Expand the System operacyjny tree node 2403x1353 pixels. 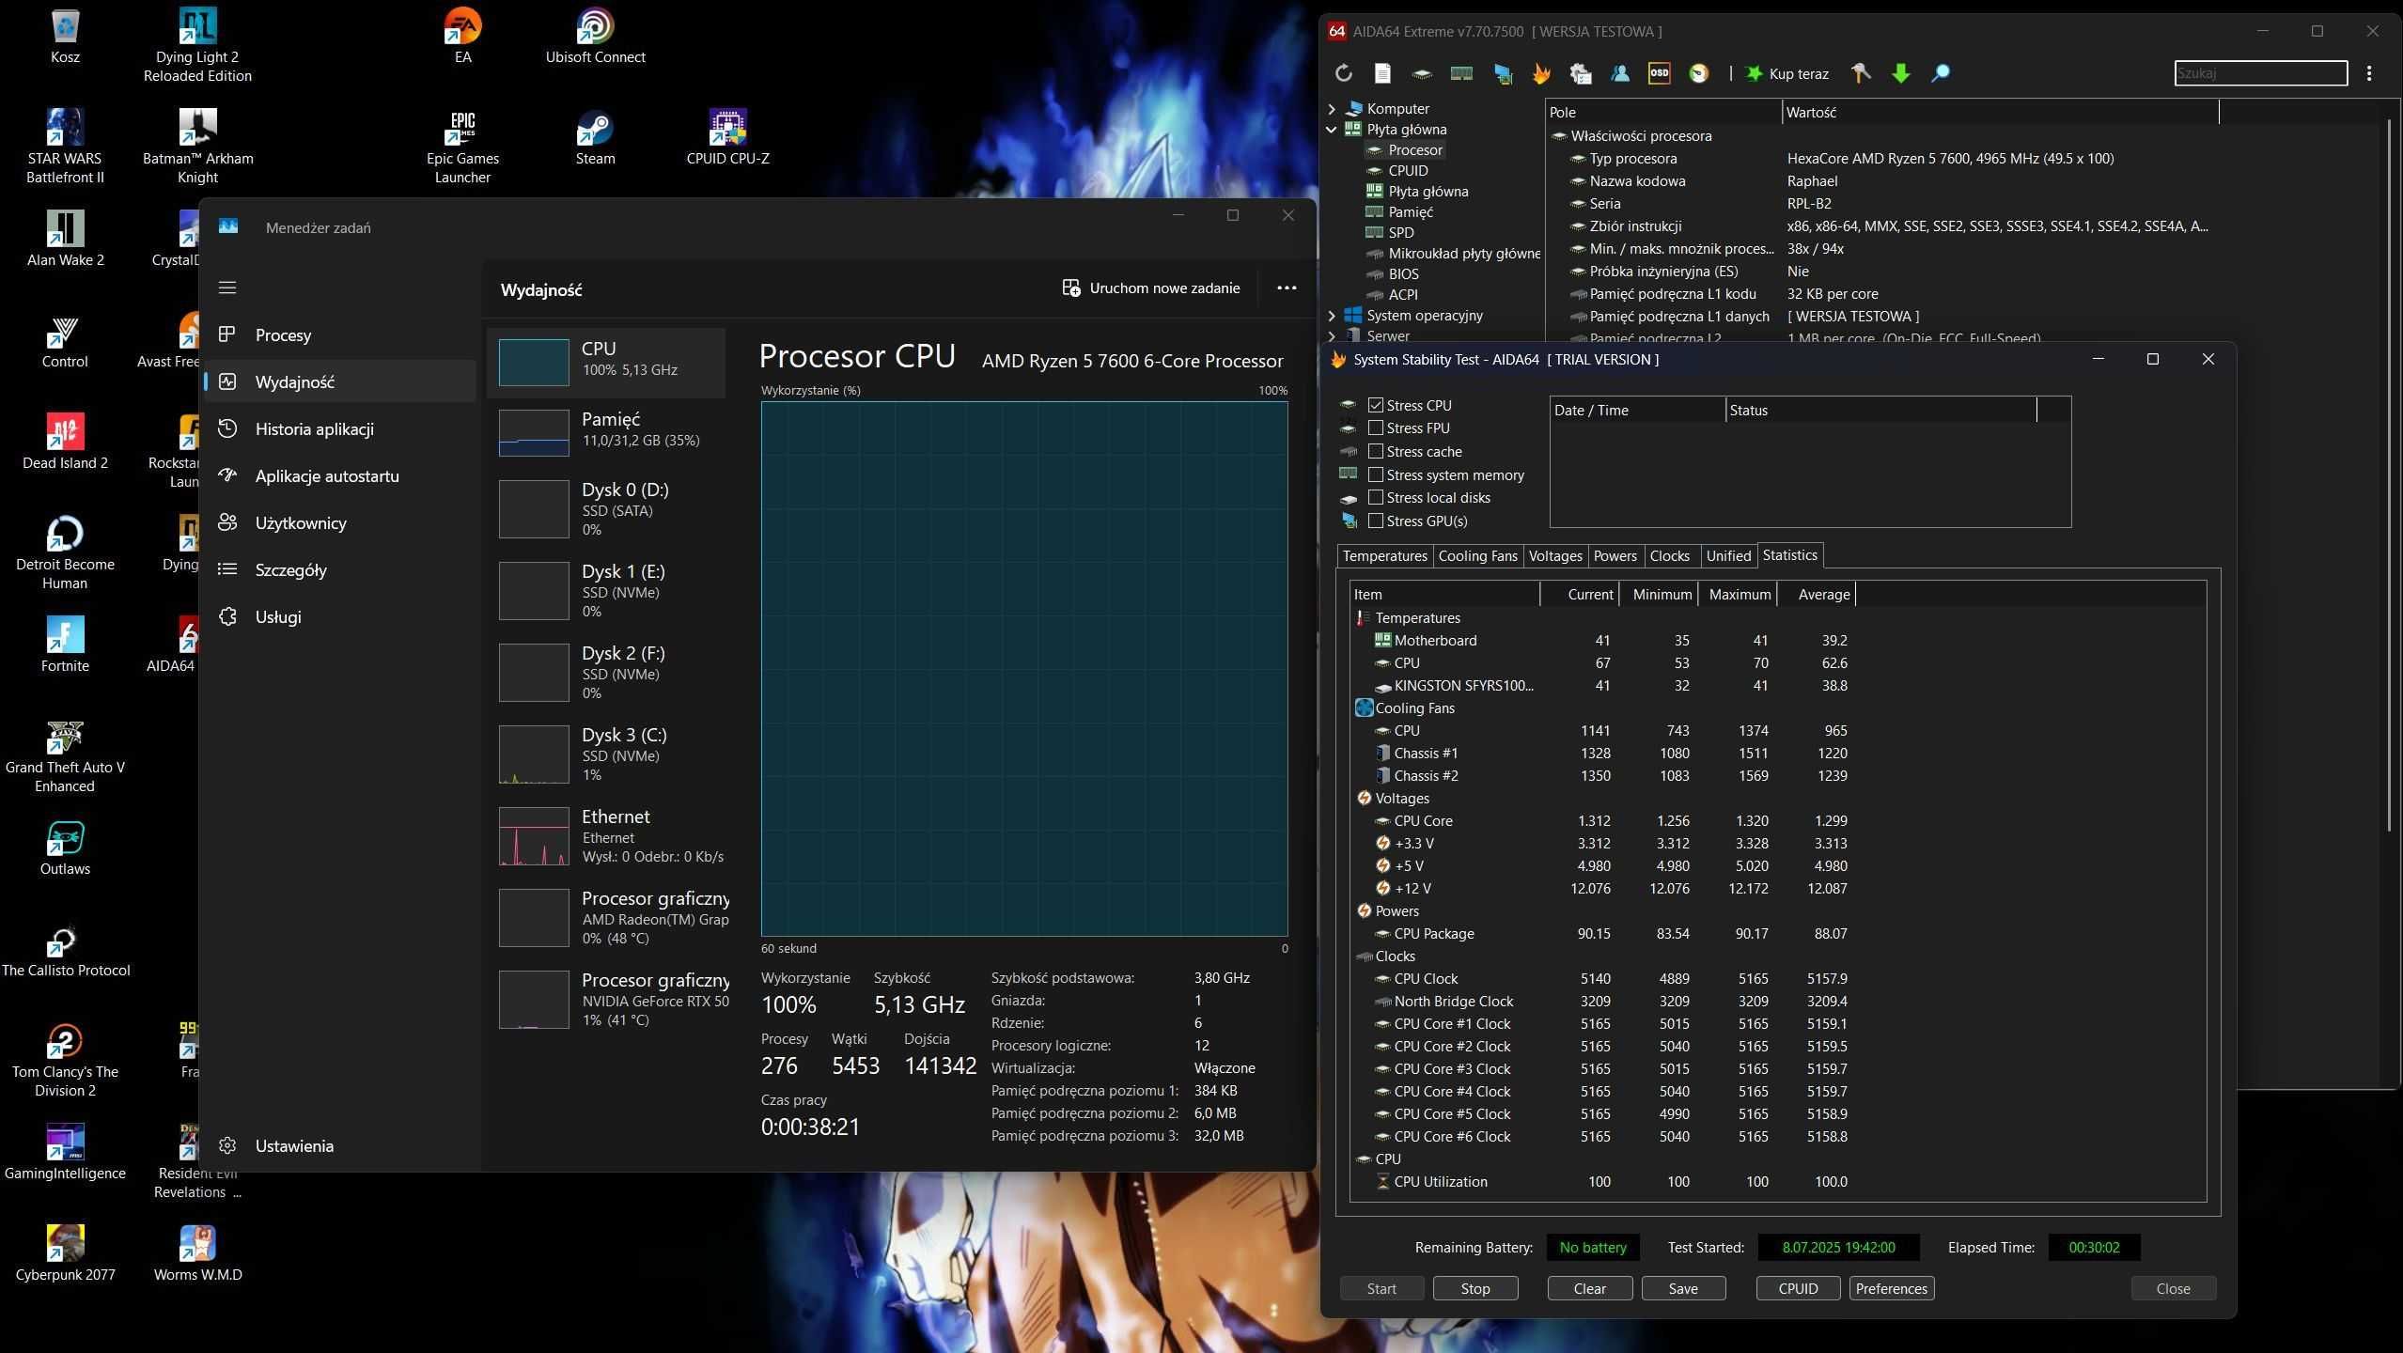[x=1332, y=316]
